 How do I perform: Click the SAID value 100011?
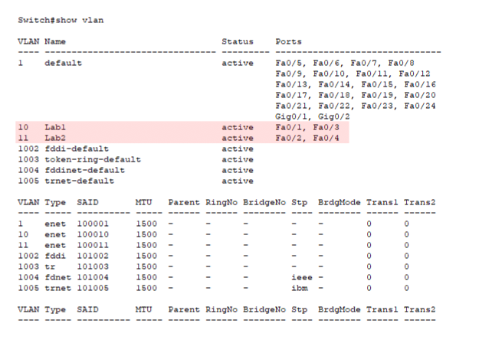pyautogui.click(x=93, y=245)
